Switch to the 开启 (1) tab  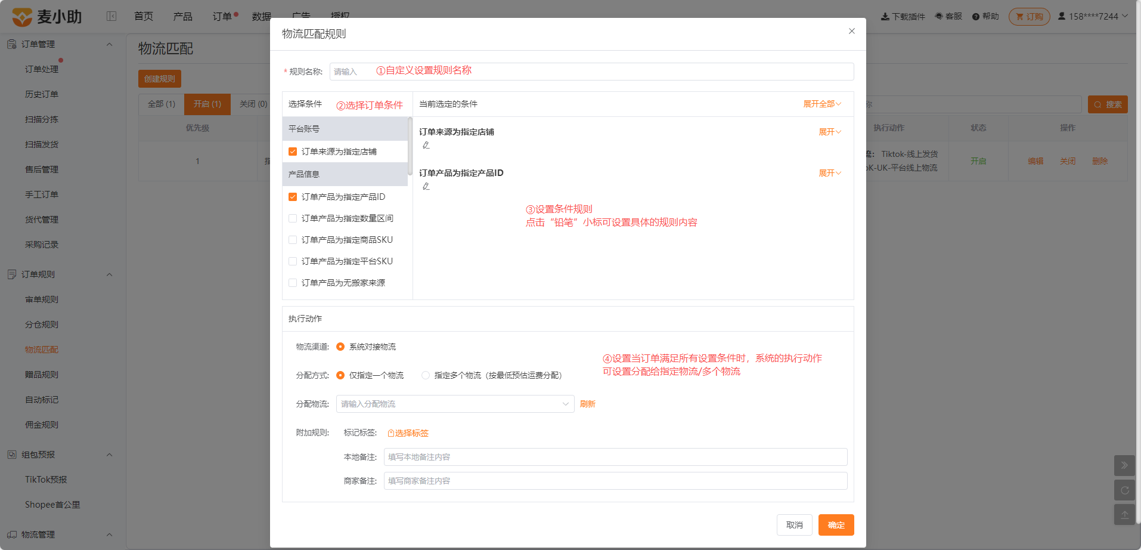(x=207, y=104)
